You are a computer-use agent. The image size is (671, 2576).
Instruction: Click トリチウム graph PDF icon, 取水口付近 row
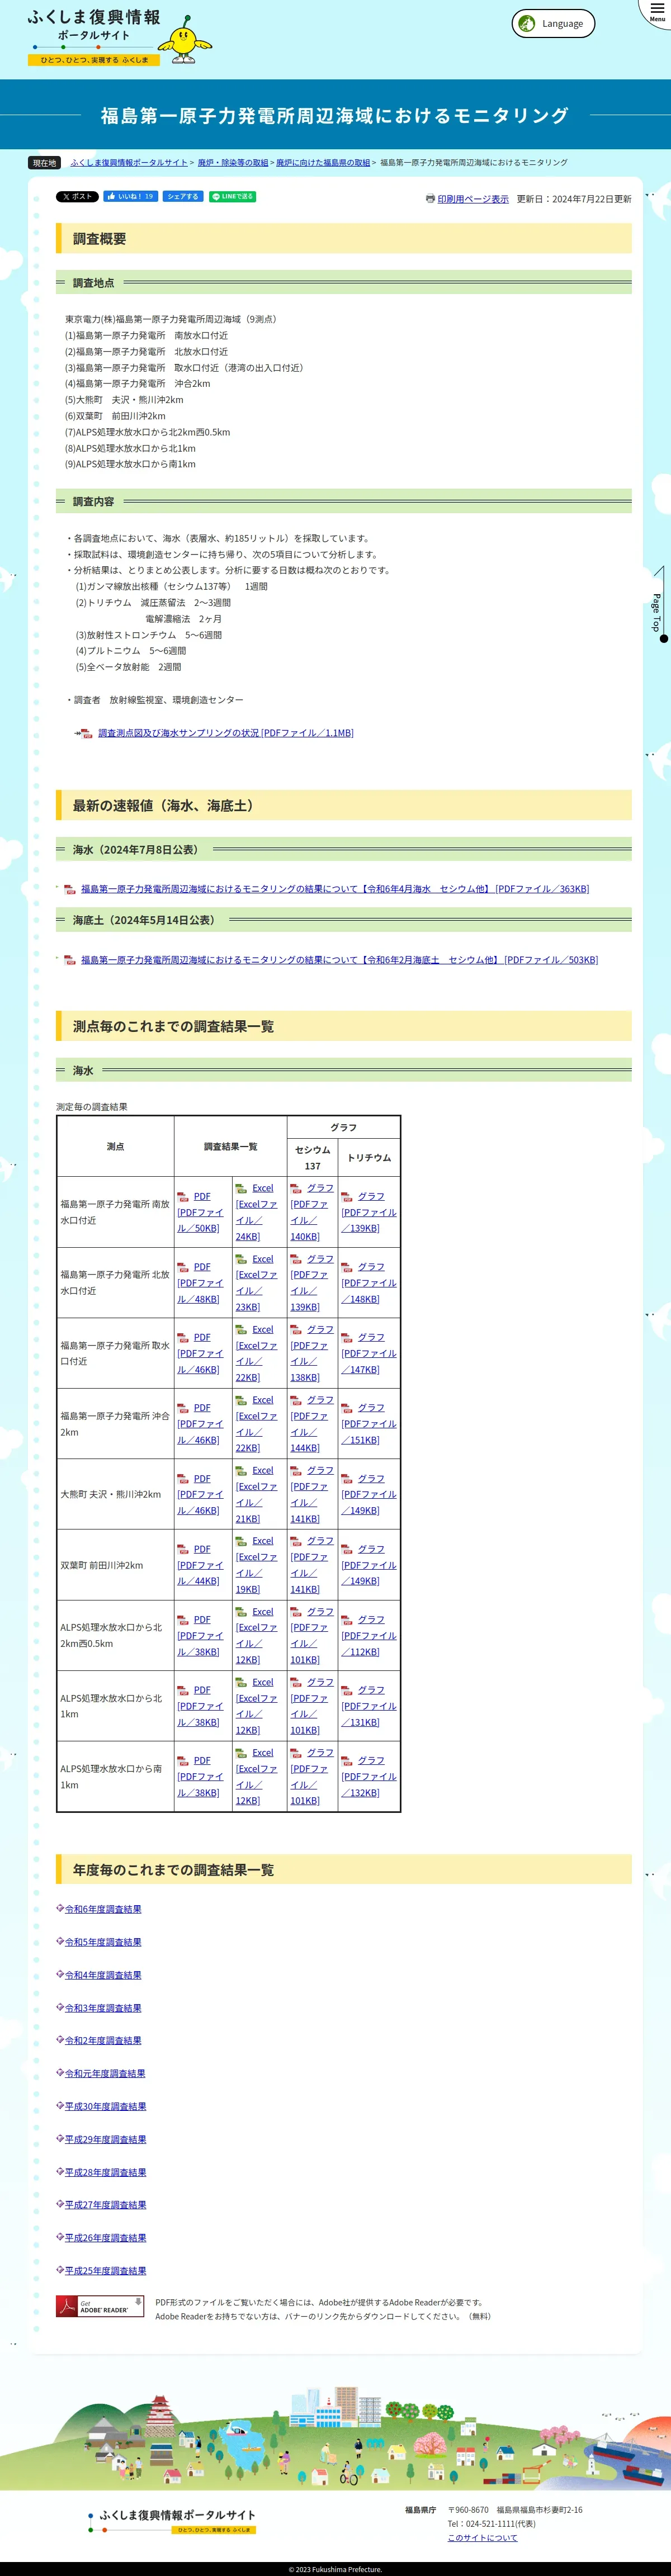[x=347, y=1337]
